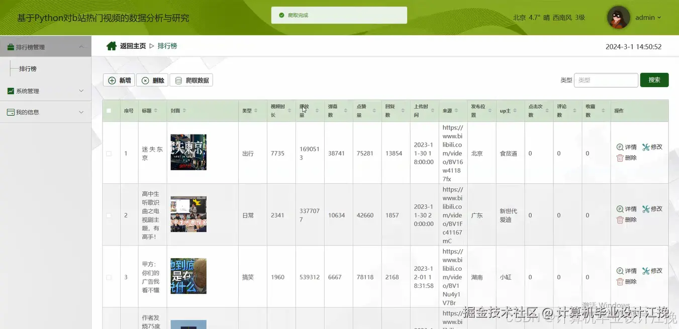Edit the 迷失东京 row with 修改

pos(652,147)
